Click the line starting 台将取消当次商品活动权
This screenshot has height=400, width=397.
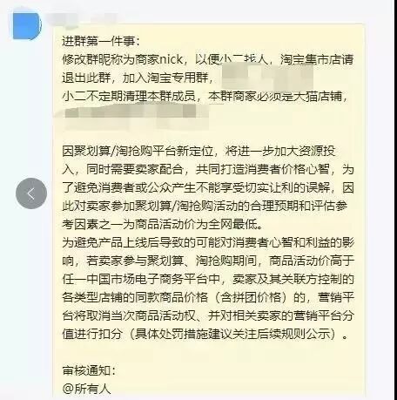pos(208,315)
